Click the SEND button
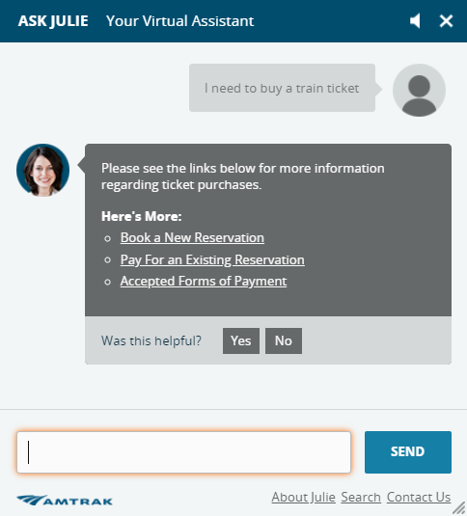This screenshot has height=516, width=467. (408, 452)
